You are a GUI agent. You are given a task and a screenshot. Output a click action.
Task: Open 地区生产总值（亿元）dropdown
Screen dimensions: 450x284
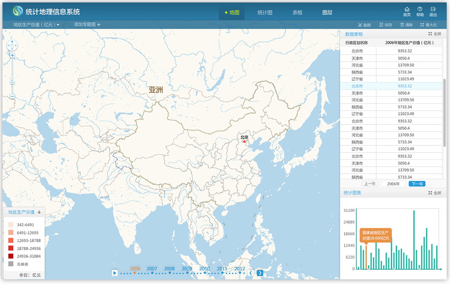(36, 25)
